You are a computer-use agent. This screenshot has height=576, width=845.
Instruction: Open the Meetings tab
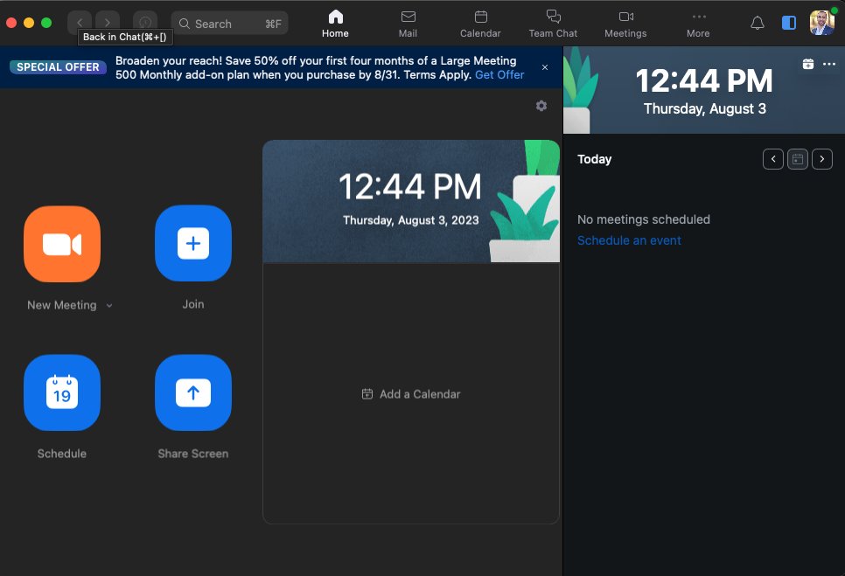[x=625, y=24]
